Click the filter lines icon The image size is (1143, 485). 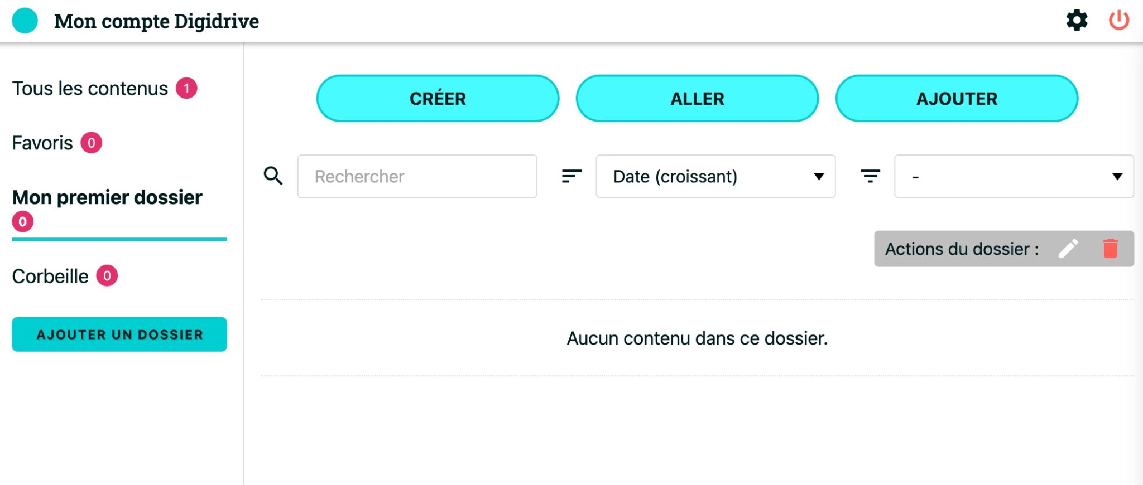[x=870, y=176]
